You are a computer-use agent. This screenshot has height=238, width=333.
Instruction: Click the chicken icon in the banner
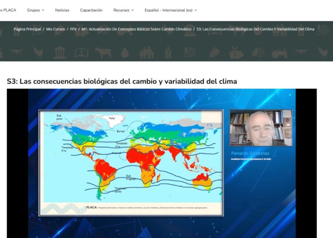coord(39,53)
